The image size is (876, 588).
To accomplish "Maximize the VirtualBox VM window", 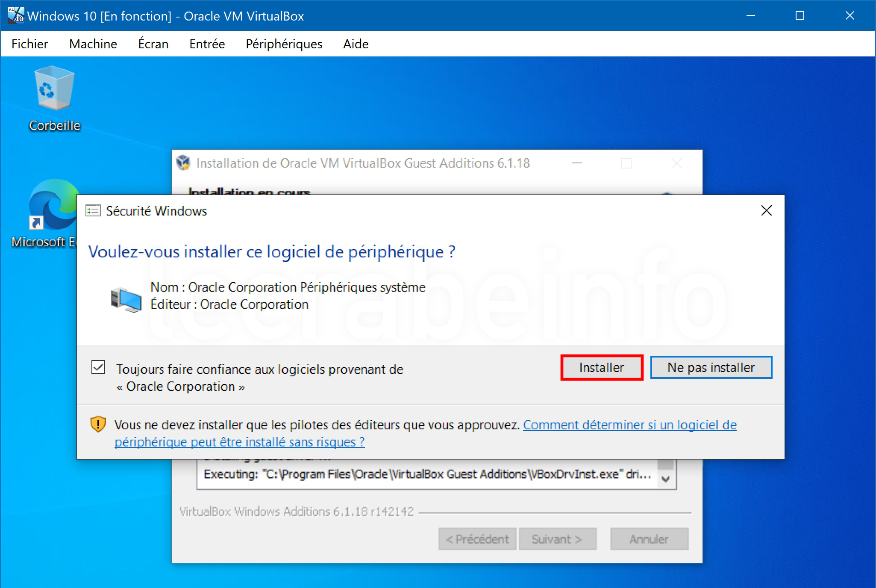I will (800, 16).
